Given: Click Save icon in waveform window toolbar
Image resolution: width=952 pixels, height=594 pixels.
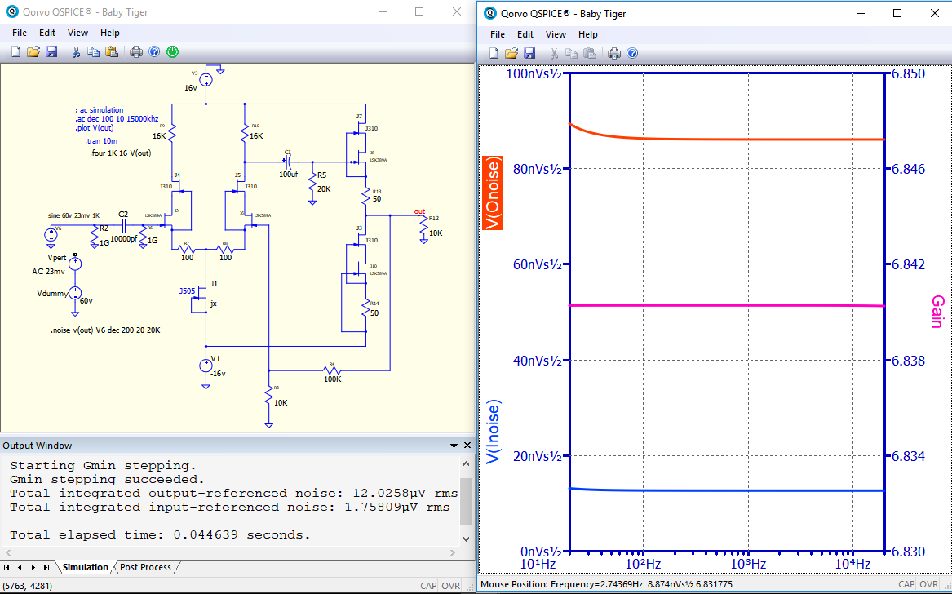Looking at the screenshot, I should [529, 54].
